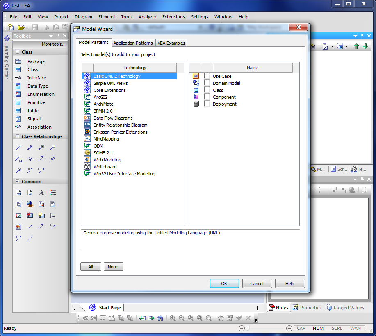
Task: Collapse the Common toolbox section
Action: (17, 182)
